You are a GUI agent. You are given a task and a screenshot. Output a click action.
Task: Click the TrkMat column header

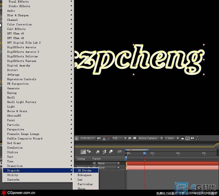(x=81, y=159)
